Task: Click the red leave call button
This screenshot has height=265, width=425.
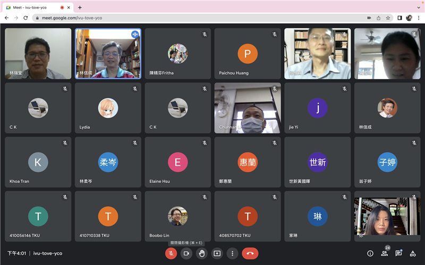Action: point(250,253)
